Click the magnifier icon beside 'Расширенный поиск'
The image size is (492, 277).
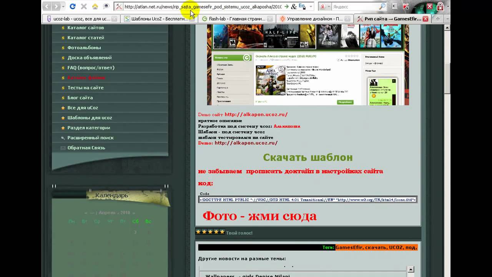coord(63,138)
